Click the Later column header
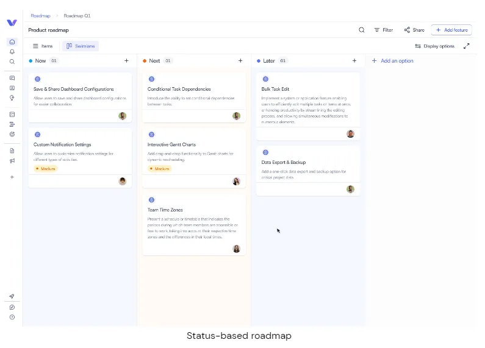This screenshot has width=485, height=348. tap(269, 61)
